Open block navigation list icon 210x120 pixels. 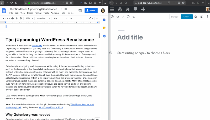[x=134, y=17]
